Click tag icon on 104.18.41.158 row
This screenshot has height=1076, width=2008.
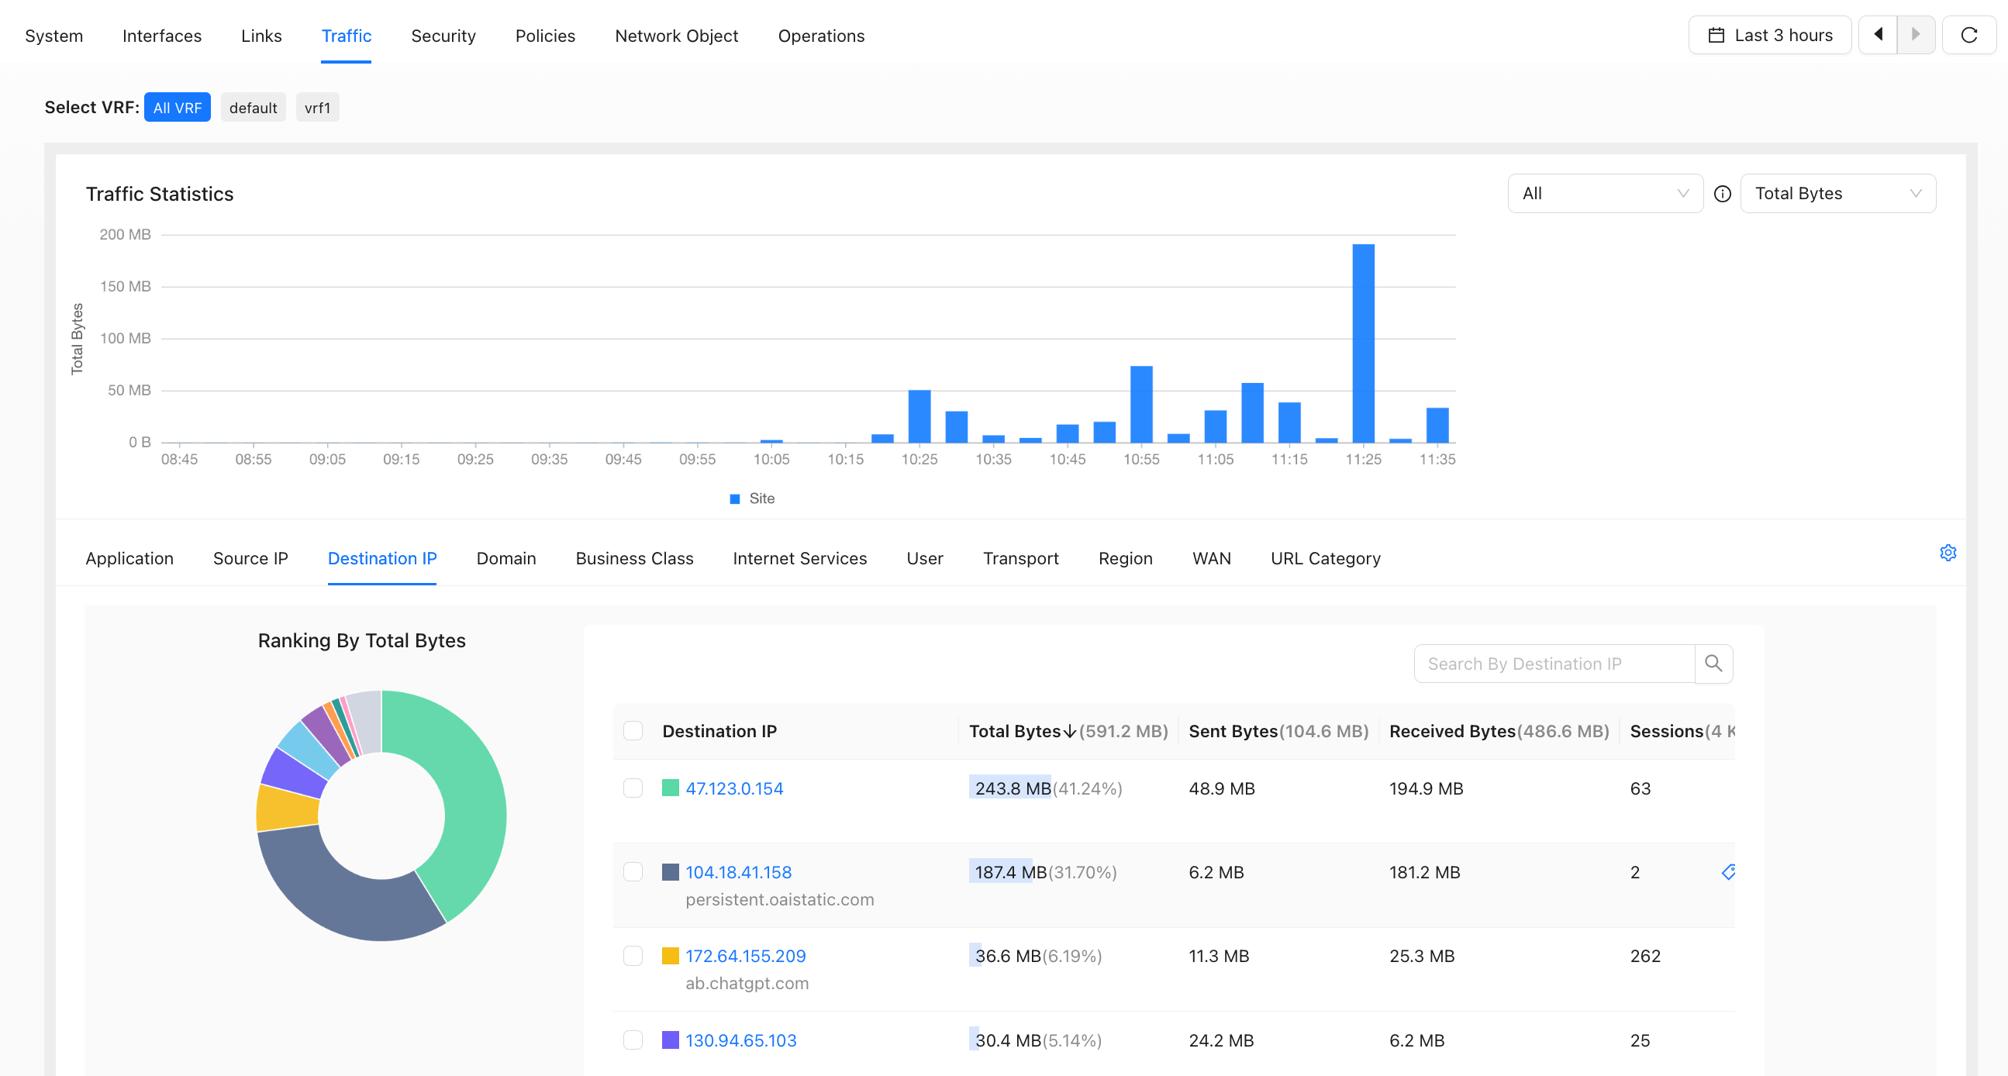coord(1727,871)
